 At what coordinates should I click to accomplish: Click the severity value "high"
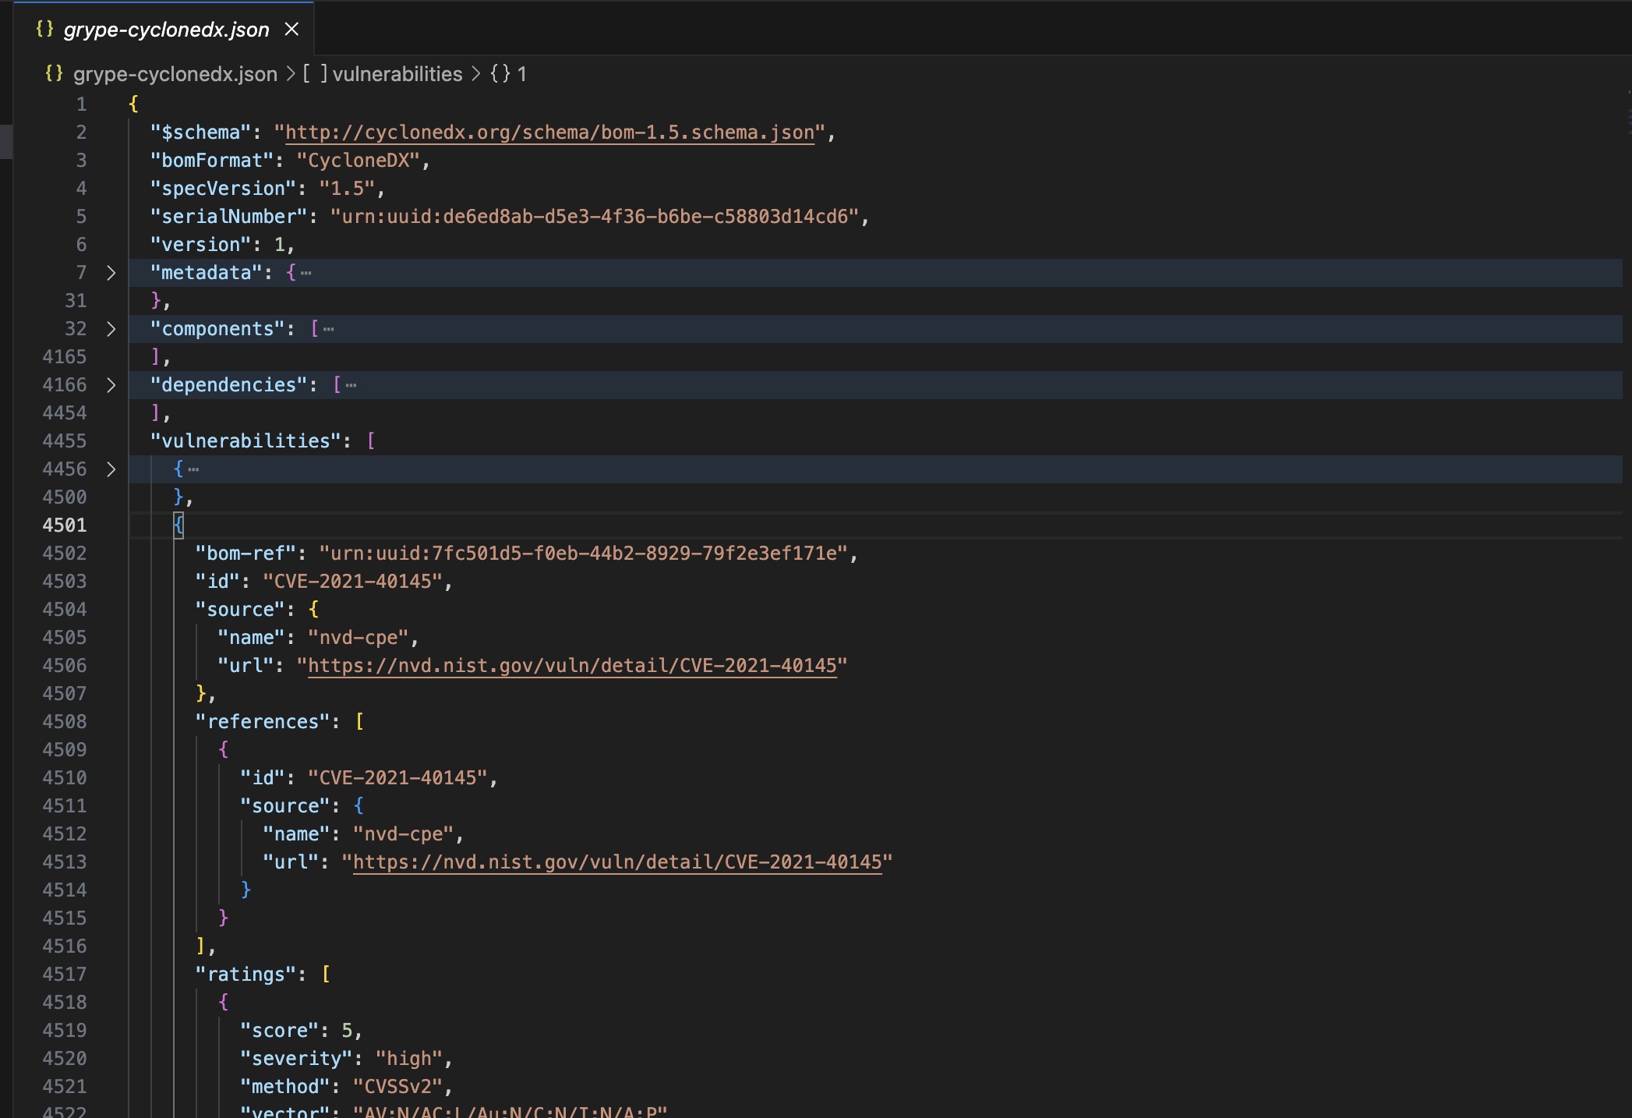point(409,1059)
